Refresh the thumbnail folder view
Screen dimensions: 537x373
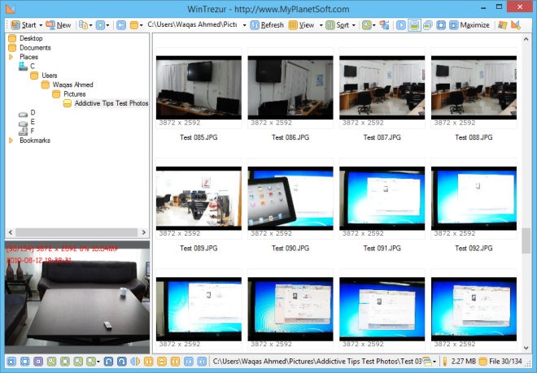tap(266, 25)
